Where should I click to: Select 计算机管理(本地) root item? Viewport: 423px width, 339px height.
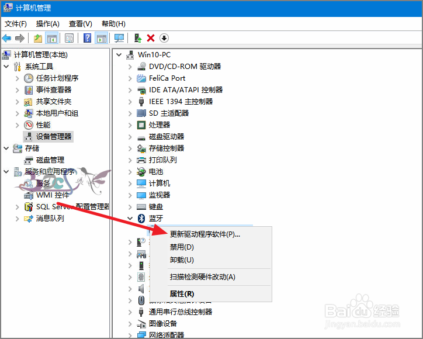[41, 55]
